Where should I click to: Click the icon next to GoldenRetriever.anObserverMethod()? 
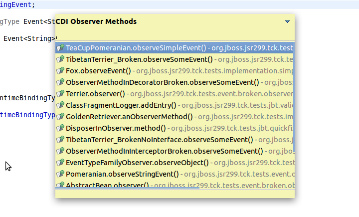[x=60, y=117]
